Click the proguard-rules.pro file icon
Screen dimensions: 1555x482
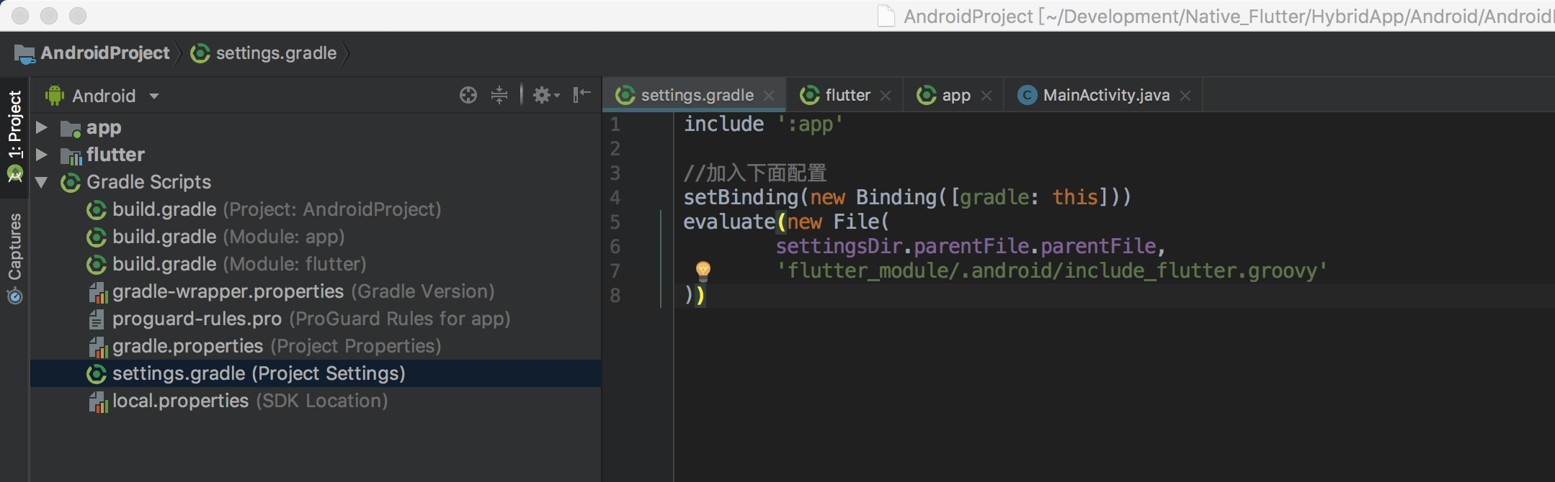click(97, 319)
